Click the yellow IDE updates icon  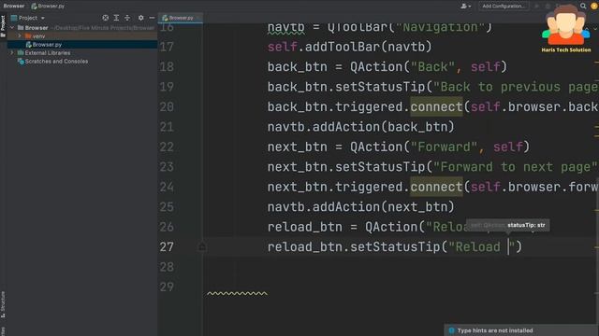click(594, 6)
